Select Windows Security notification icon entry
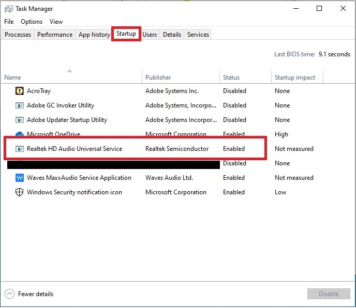 [75, 192]
